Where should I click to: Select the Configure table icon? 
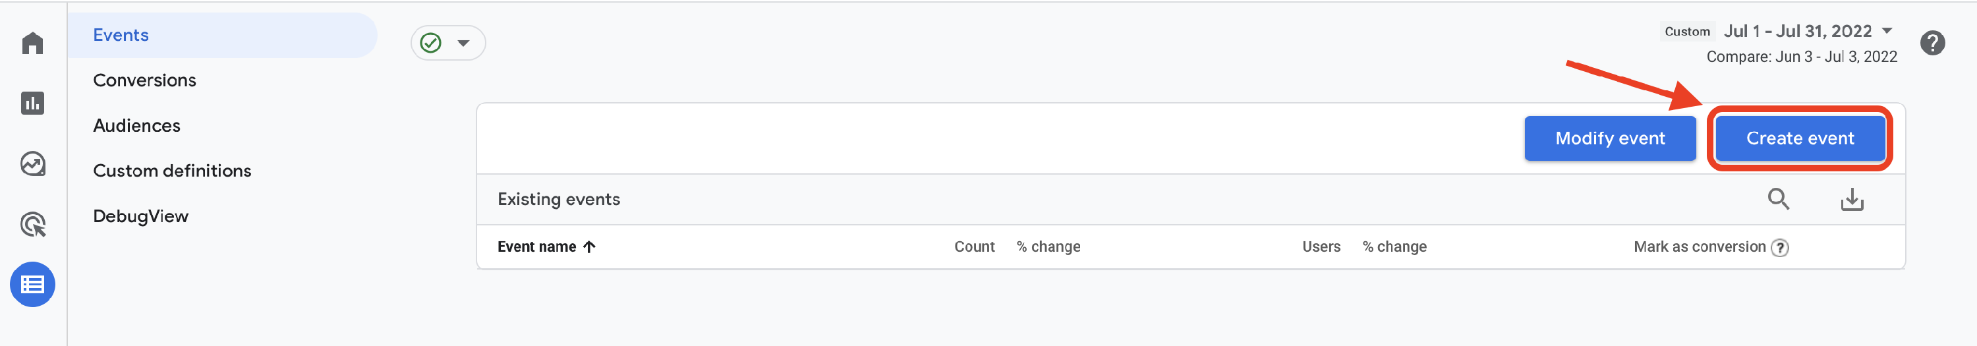[32, 285]
